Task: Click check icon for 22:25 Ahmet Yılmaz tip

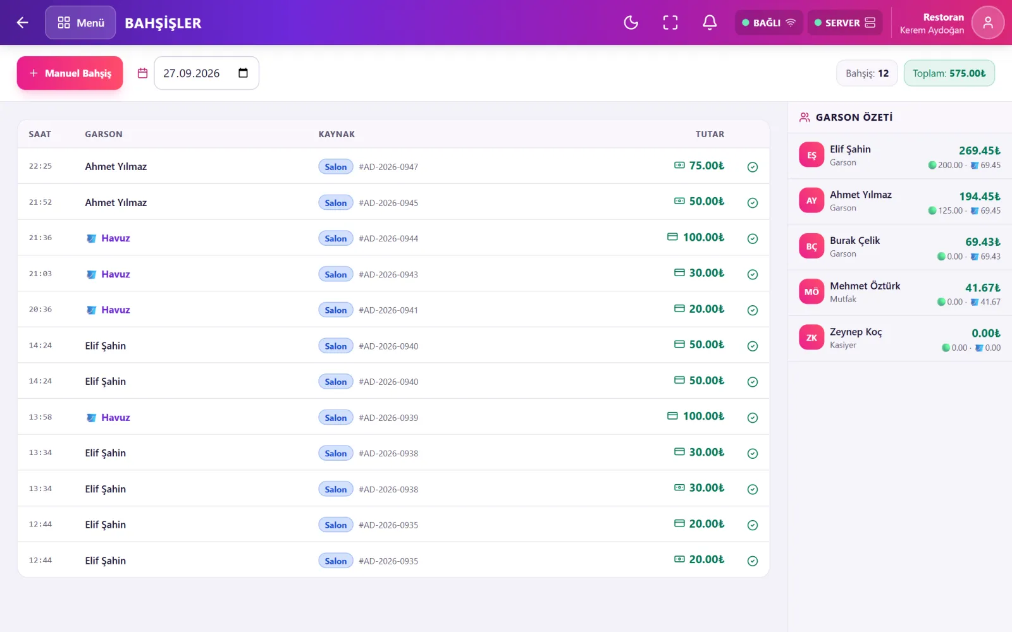Action: pos(753,167)
